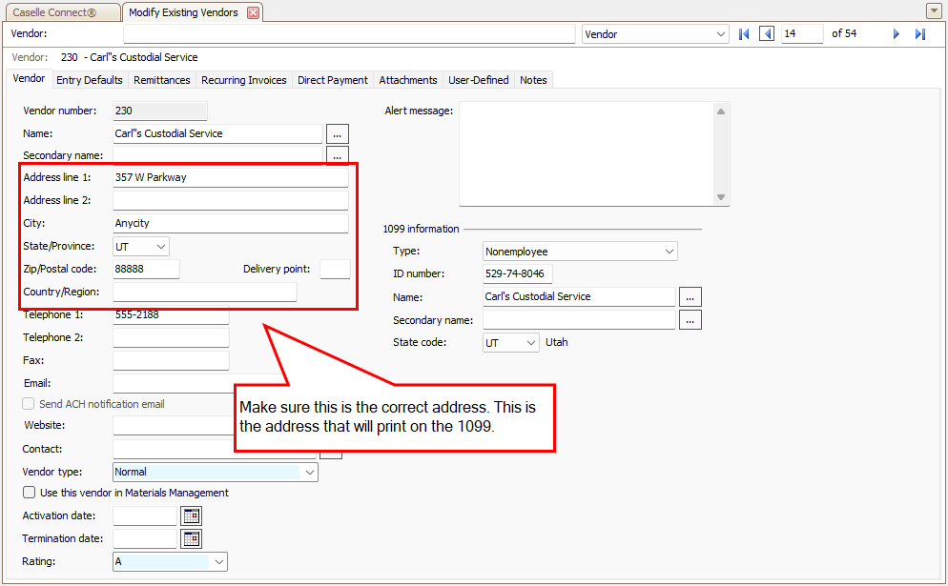Open the 1099 Type dropdown showing Nonemployee
The height and width of the screenshot is (586, 948).
pos(670,251)
